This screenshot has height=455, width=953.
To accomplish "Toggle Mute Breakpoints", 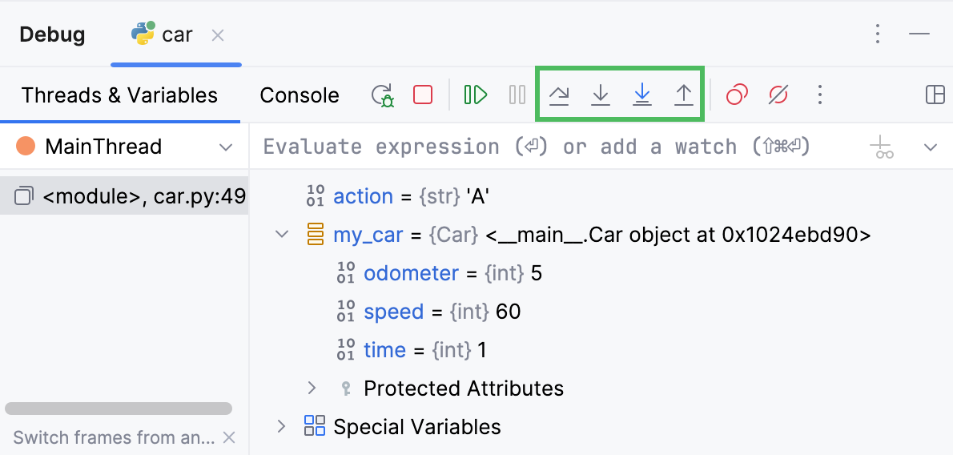I will 778,95.
